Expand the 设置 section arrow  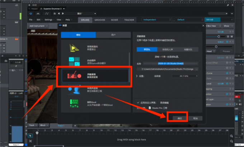[x=137, y=76]
